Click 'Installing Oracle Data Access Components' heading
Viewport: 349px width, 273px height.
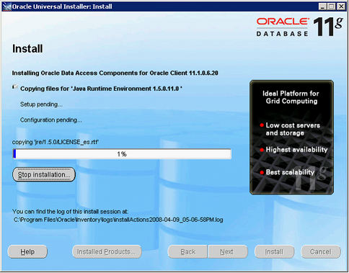coord(115,73)
